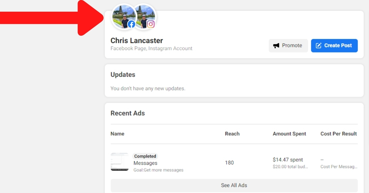Click the reach value 180
The image size is (369, 193).
click(x=229, y=163)
